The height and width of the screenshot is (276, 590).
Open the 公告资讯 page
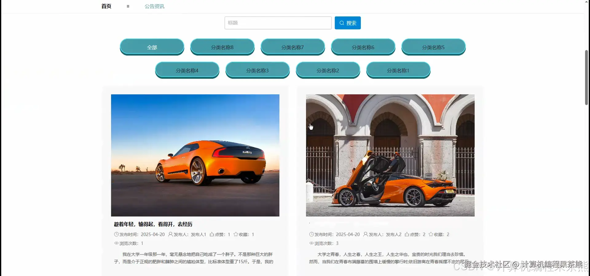pos(155,6)
